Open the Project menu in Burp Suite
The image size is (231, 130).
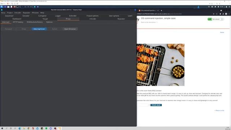[10, 13]
